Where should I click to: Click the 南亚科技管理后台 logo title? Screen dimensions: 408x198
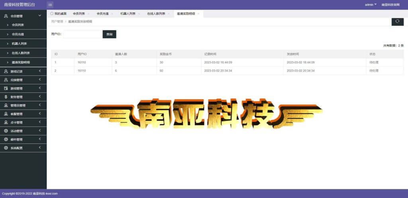tap(20, 5)
